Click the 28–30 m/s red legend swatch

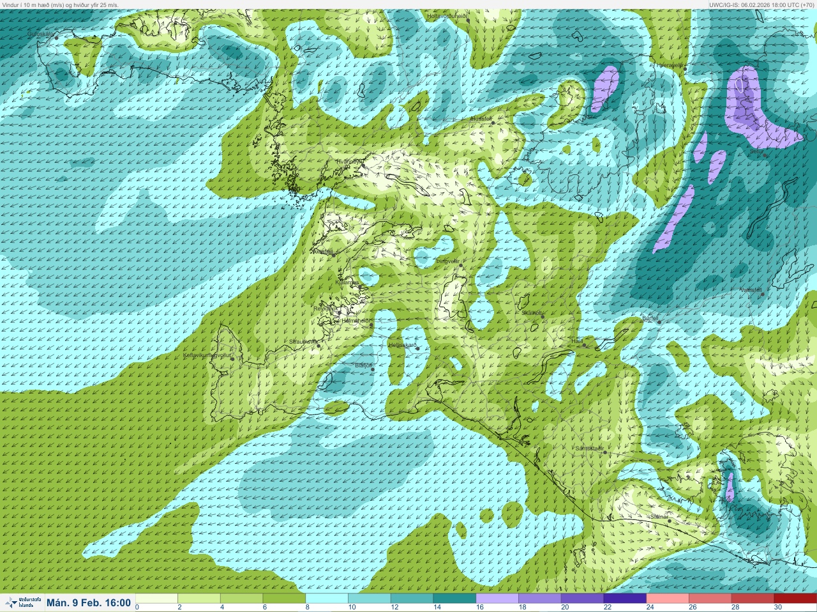[x=753, y=599]
